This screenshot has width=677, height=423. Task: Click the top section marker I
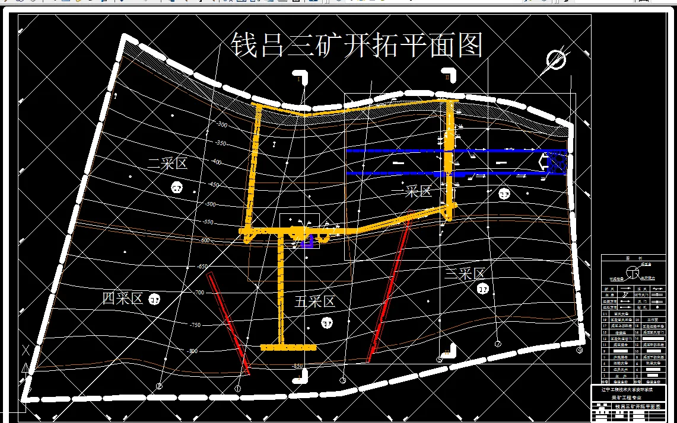pos(301,77)
